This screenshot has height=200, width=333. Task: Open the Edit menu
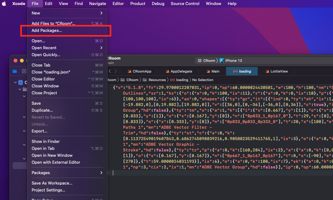[49, 3]
